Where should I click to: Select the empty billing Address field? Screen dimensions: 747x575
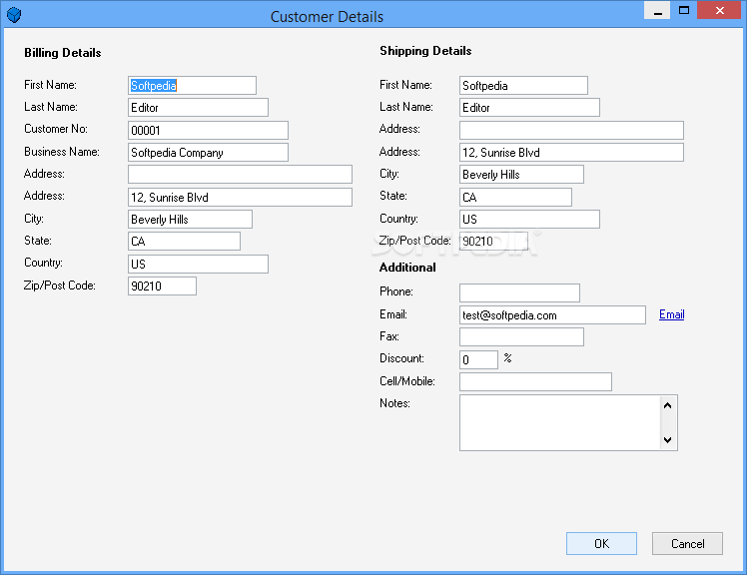click(240, 175)
